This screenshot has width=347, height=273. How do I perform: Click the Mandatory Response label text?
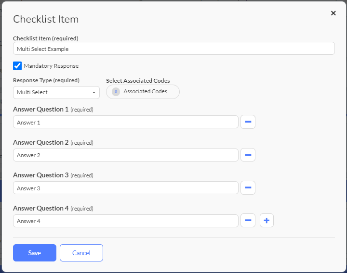(51, 66)
